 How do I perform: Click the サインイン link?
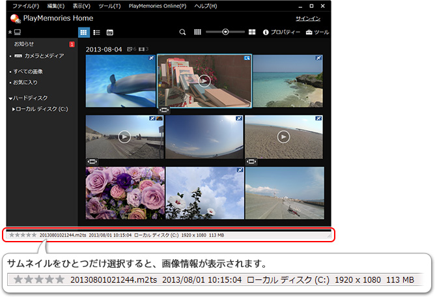(x=307, y=18)
